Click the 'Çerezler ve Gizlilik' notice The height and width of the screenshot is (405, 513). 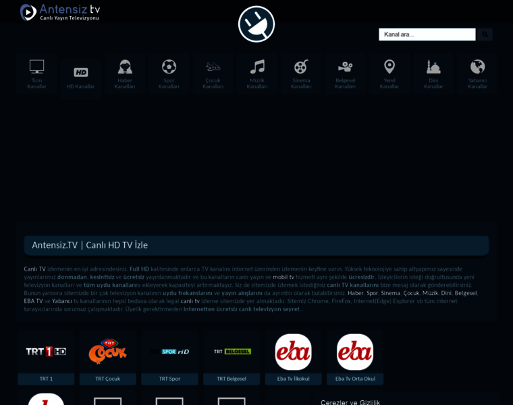click(350, 402)
